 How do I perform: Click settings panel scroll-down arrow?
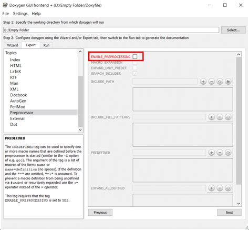[238, 204]
